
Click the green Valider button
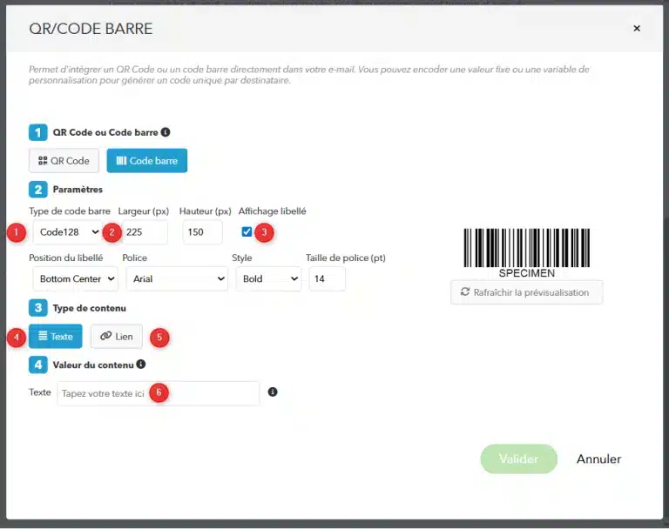(519, 459)
